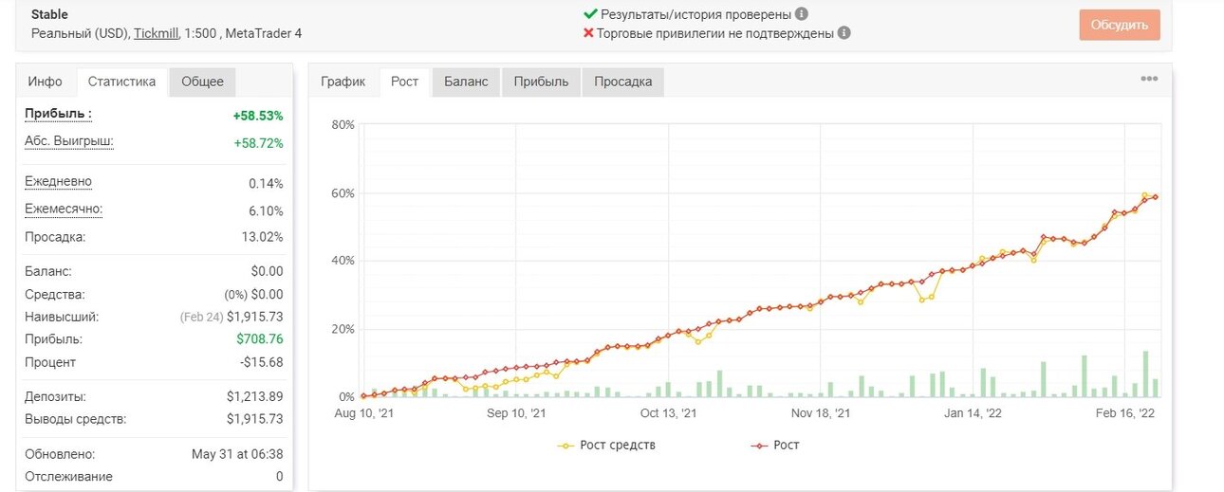Click the Отслеживание row label
Image resolution: width=1224 pixels, height=492 pixels.
tap(68, 477)
